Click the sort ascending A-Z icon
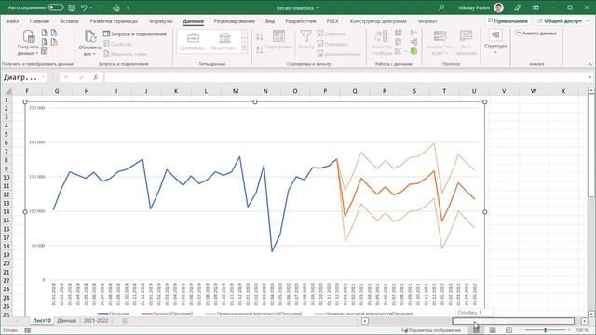Viewport: 596px width, 335px height. [x=260, y=37]
